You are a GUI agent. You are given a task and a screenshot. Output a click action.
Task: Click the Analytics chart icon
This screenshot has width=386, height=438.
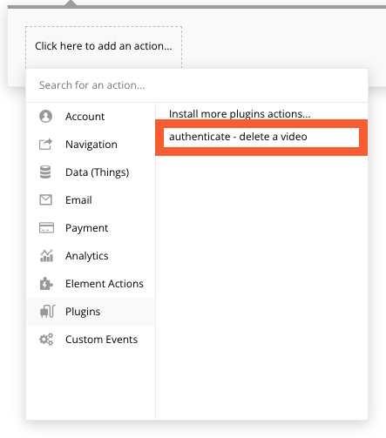pyautogui.click(x=46, y=255)
